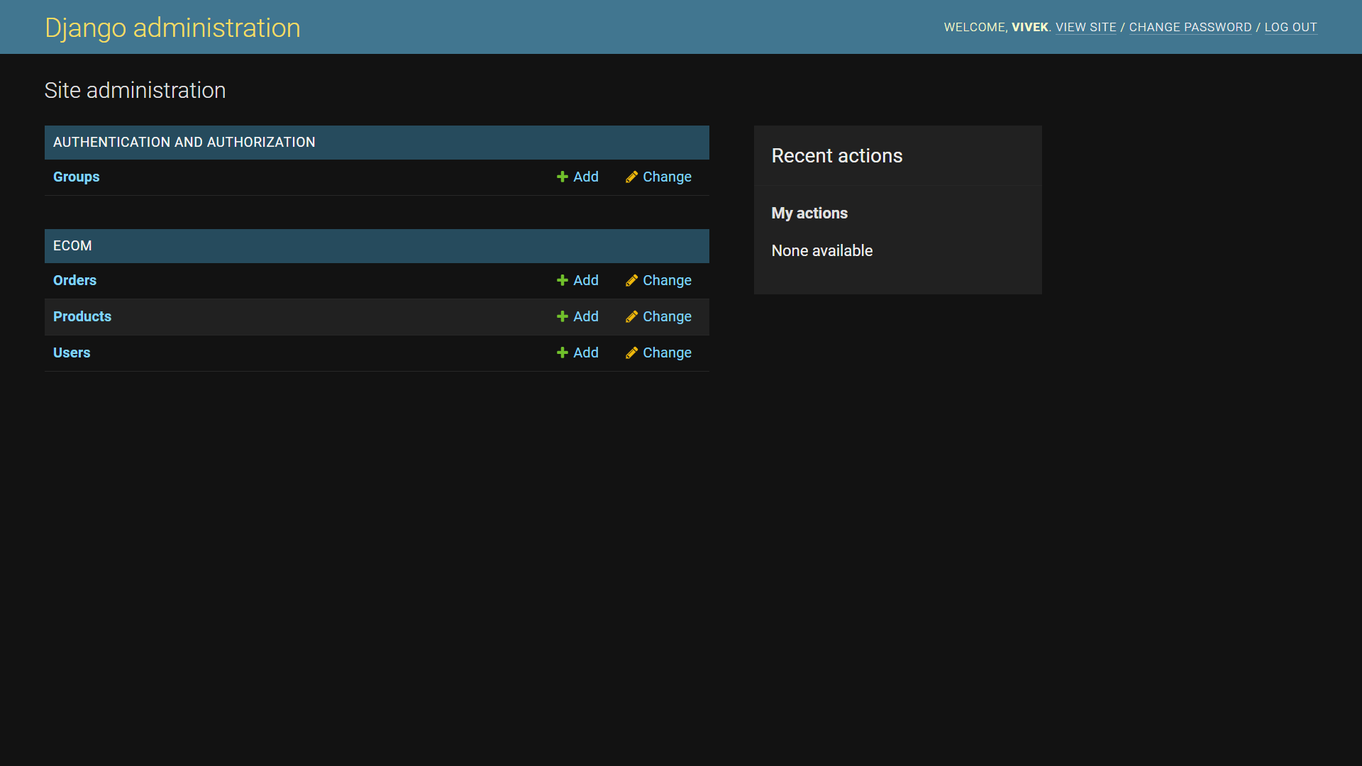Click the pencil icon in the Products row
1362x766 pixels.
(631, 316)
